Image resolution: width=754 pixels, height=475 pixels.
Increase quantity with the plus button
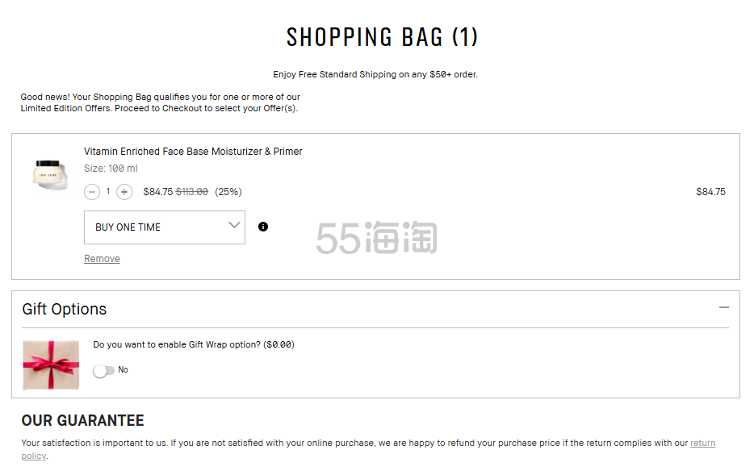124,192
